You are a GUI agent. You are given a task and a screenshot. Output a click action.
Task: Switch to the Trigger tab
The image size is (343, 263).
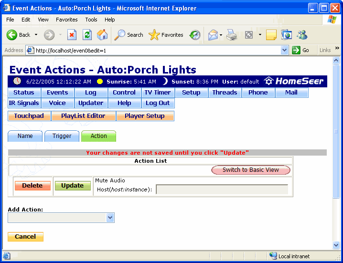tap(62, 136)
